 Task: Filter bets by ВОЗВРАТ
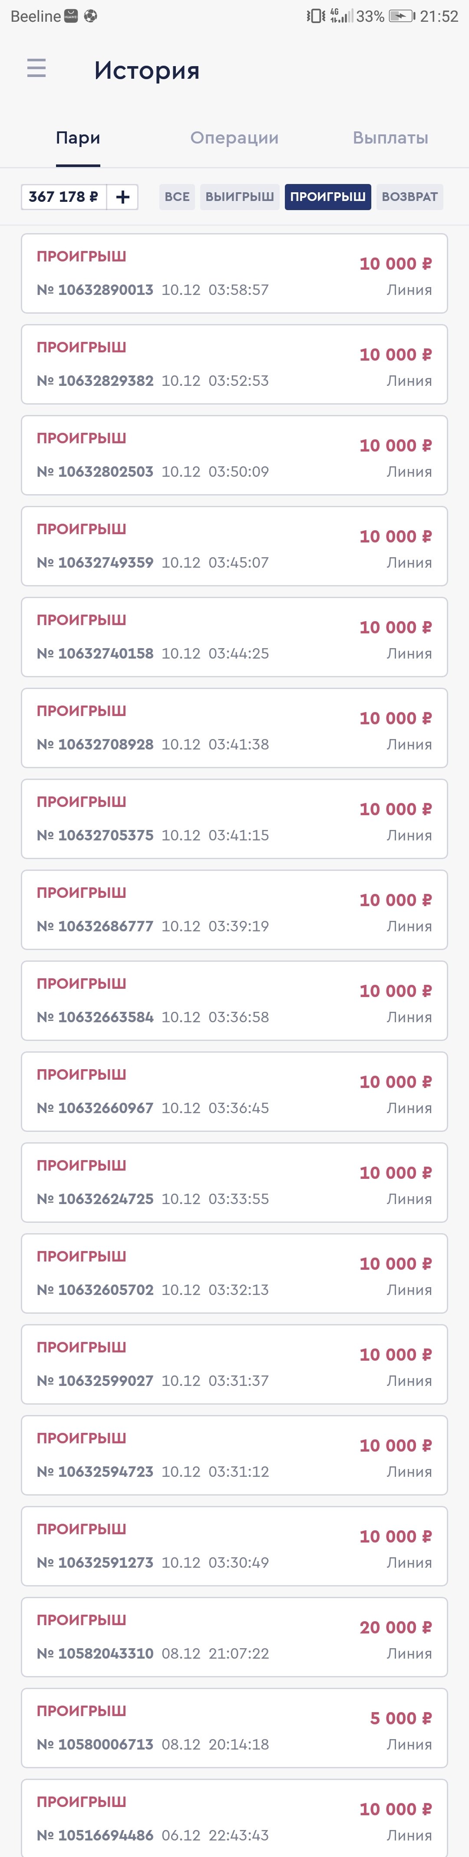(x=410, y=197)
